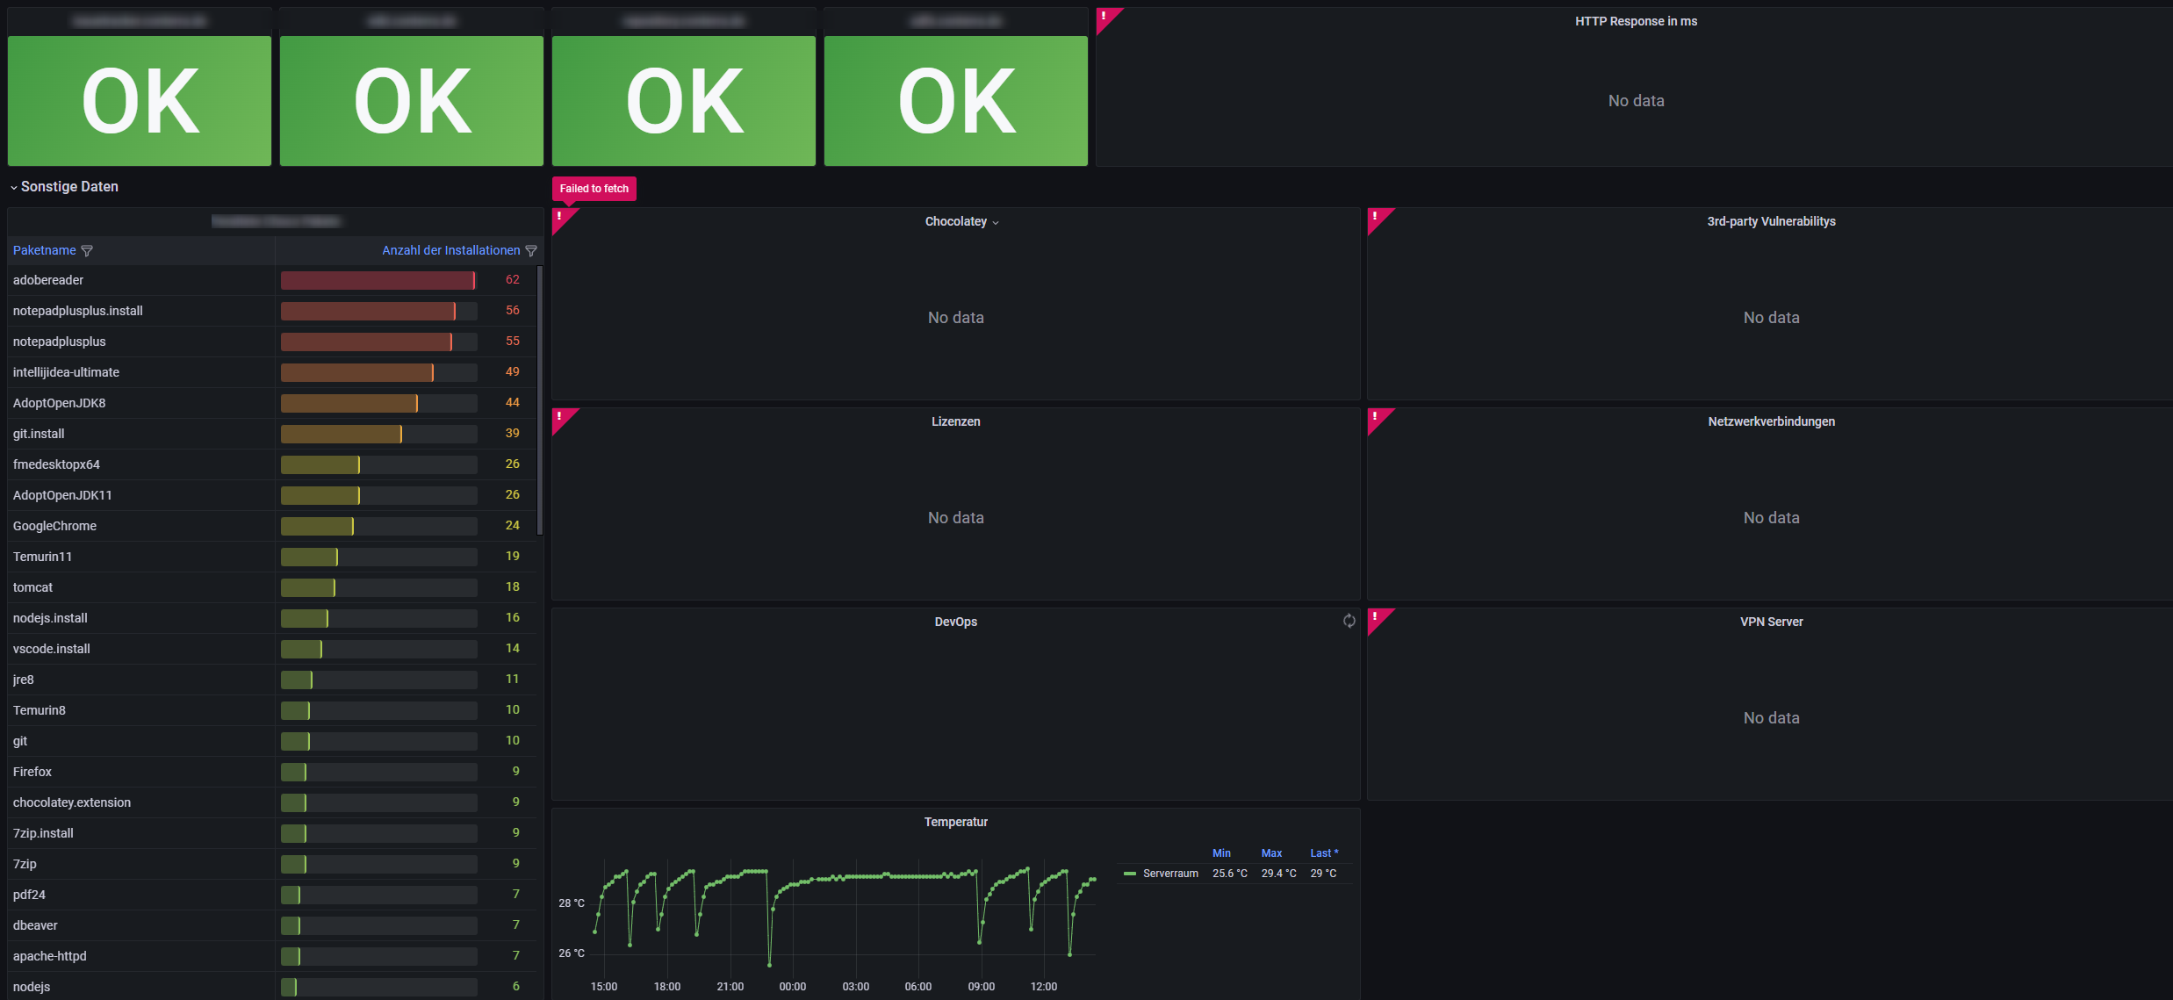Sort the legend by Max values
Viewport: 2173px width, 1000px height.
(x=1271, y=853)
